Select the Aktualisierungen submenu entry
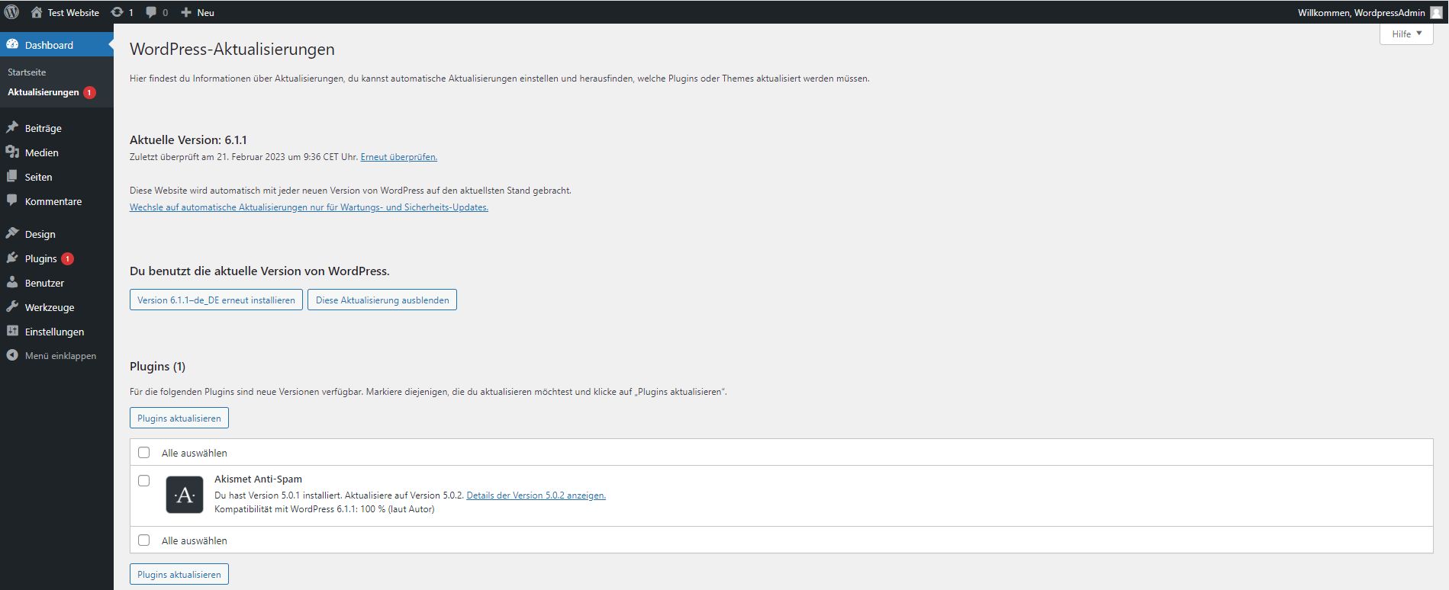 [x=43, y=92]
